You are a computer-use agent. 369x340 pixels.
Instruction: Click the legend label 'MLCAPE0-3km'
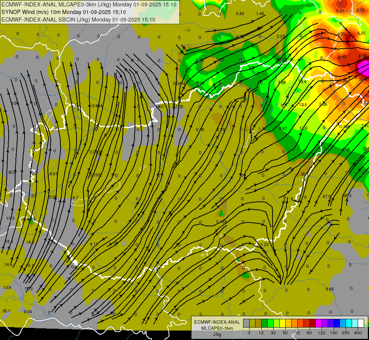[x=217, y=328]
